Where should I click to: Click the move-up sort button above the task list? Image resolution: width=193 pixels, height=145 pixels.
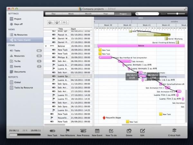coord(58,22)
